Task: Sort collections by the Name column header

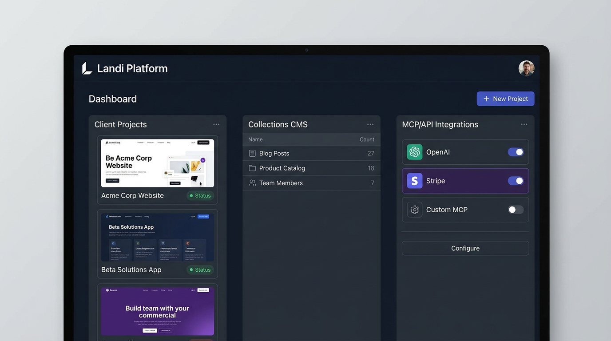Action: [255, 139]
